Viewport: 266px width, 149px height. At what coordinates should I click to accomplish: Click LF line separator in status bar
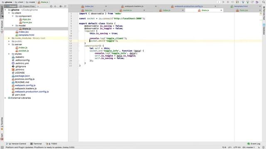pyautogui.click(x=230, y=147)
